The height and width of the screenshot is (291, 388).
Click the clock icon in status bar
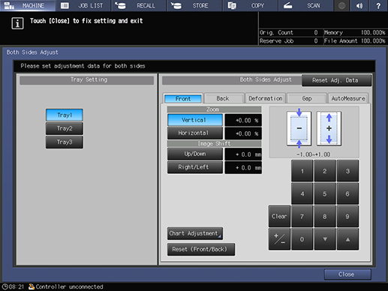pos(5,286)
